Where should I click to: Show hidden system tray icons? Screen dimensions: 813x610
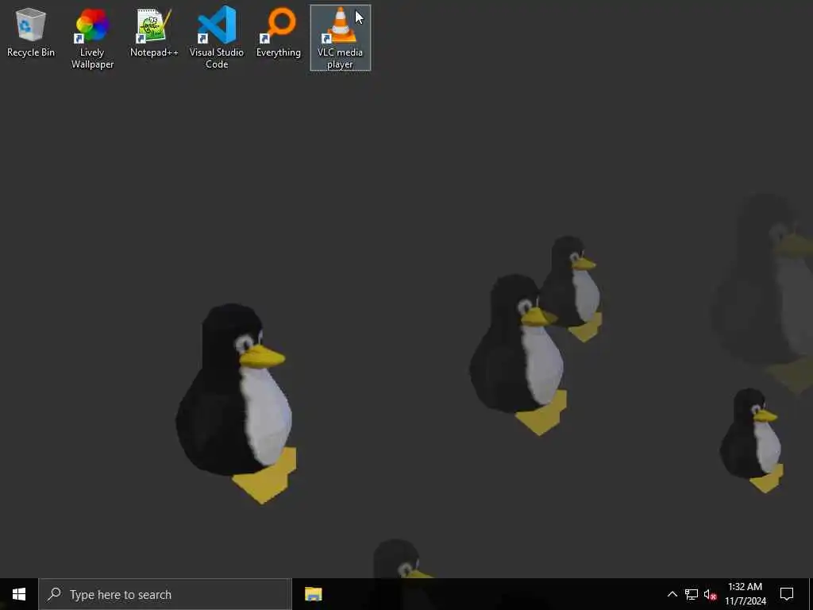tap(672, 594)
